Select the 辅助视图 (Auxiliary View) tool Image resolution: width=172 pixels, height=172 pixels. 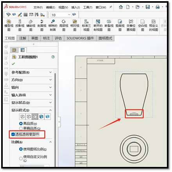(31, 25)
